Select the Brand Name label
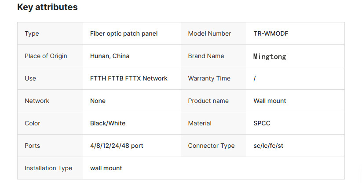Viewport: 362px width, 183px height. tap(206, 56)
